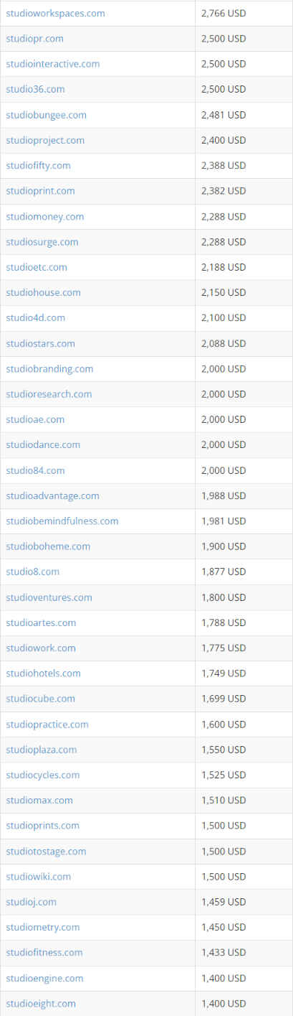
Task: Visit the studio36.com domain link
Action: [35, 89]
